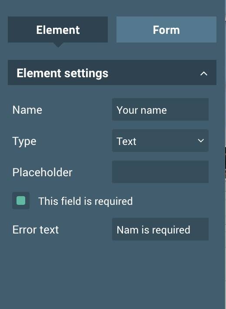Edit the "Nam is required" error text field
Viewport: 226px width, 309px height.
[x=160, y=229]
